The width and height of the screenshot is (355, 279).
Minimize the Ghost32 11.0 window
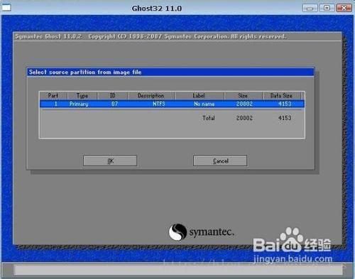click(310, 8)
